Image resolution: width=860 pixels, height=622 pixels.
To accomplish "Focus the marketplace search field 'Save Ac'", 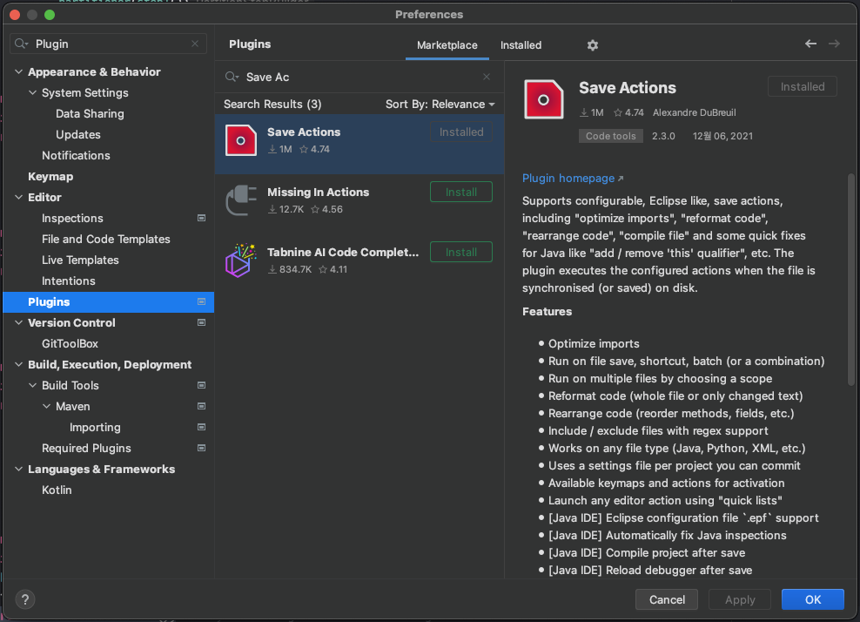I will tap(359, 77).
